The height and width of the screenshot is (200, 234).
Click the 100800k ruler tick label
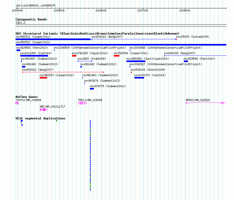coord(185,11)
